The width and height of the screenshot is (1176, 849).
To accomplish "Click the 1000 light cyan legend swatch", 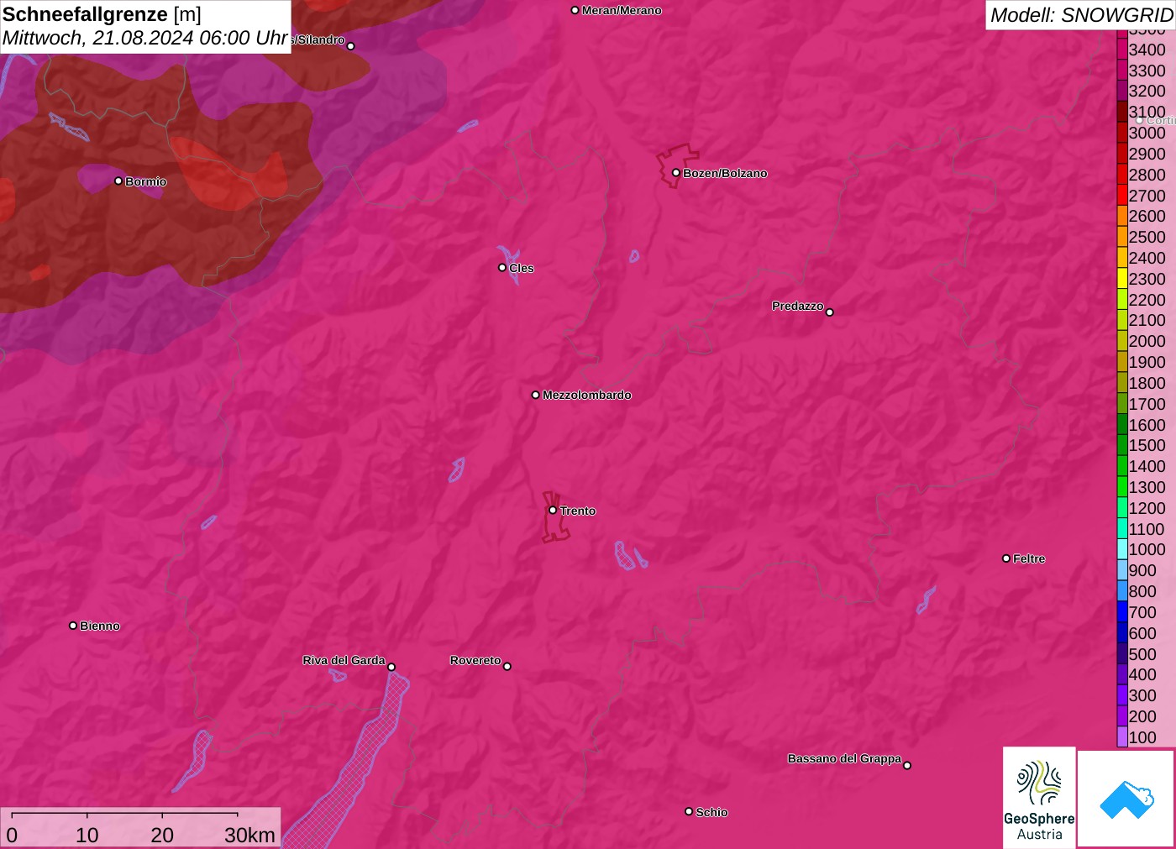I will pos(1122,549).
